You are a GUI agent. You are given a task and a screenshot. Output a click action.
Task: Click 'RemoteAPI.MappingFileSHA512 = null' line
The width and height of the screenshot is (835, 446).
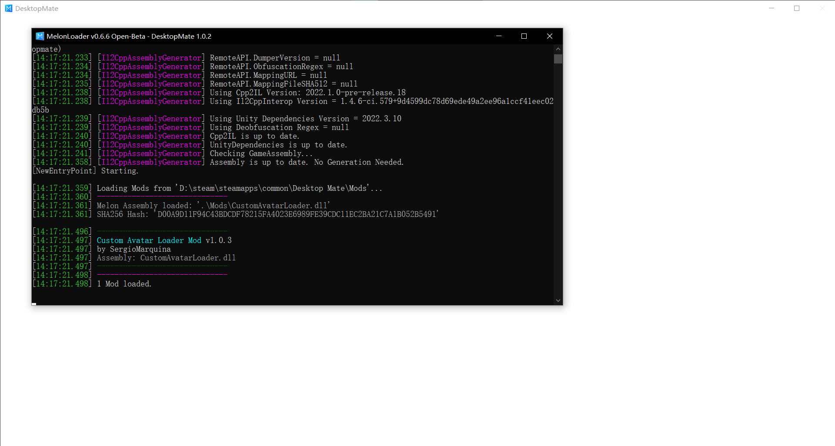(284, 84)
